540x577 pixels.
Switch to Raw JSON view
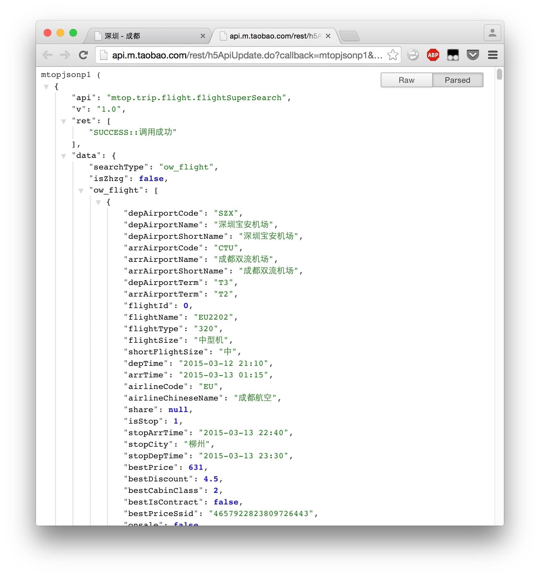tap(406, 80)
